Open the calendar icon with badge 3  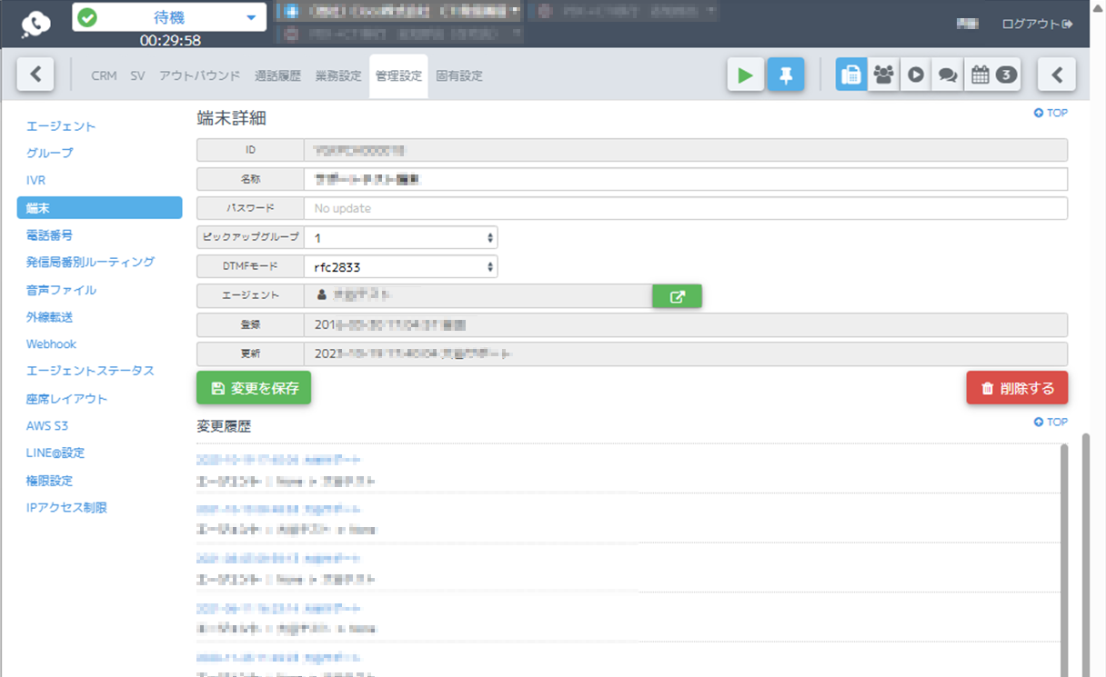pos(992,75)
